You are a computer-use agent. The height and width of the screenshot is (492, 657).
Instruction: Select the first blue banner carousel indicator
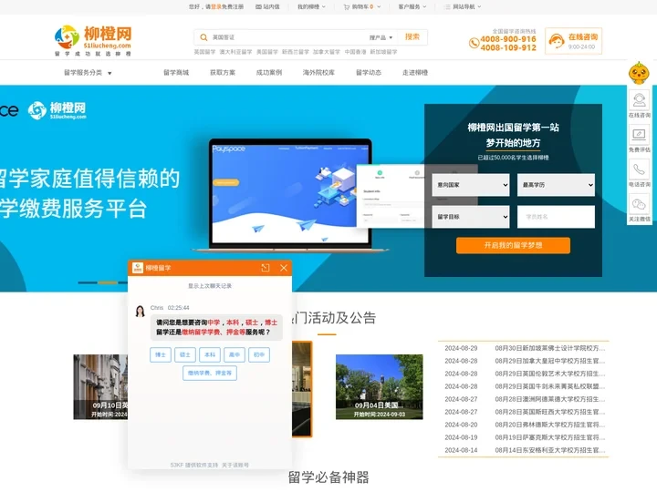[88, 282]
